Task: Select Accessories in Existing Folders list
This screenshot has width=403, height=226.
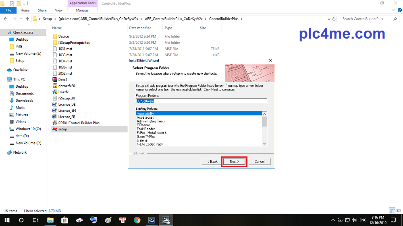Action: [x=199, y=117]
